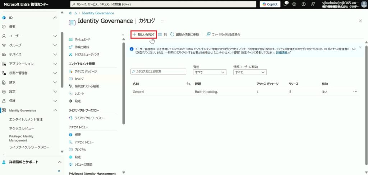Click the notifications bell icon
The height and width of the screenshot is (175, 368).
[x=286, y=4]
